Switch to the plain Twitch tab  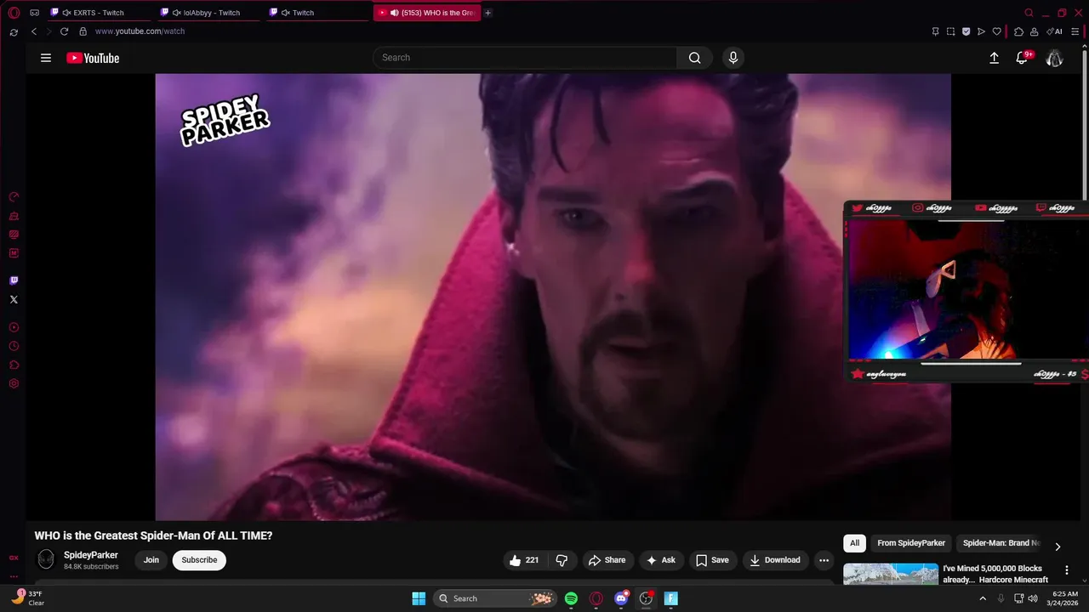click(316, 13)
